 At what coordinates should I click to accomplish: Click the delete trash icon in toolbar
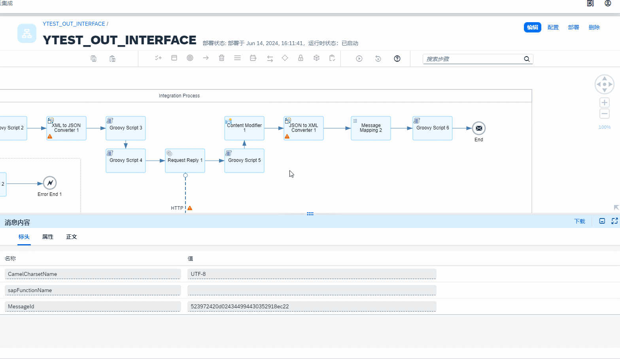(x=221, y=58)
